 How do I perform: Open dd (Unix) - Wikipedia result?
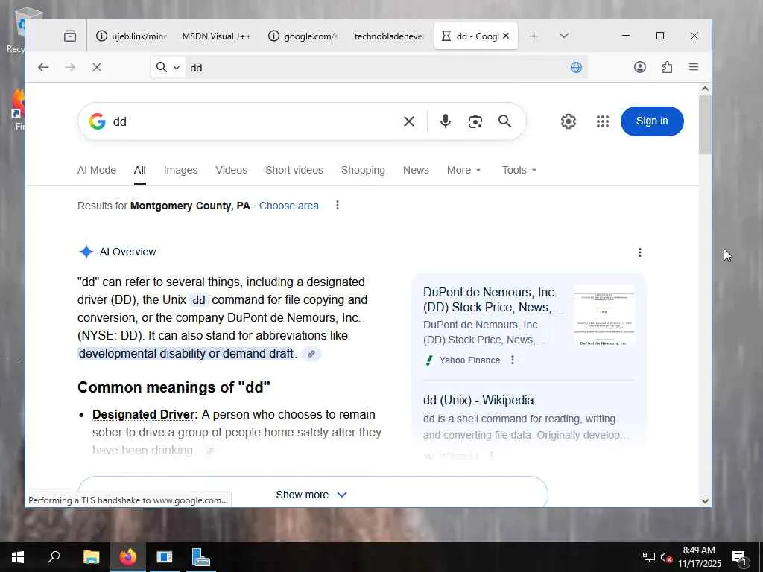coord(478,400)
